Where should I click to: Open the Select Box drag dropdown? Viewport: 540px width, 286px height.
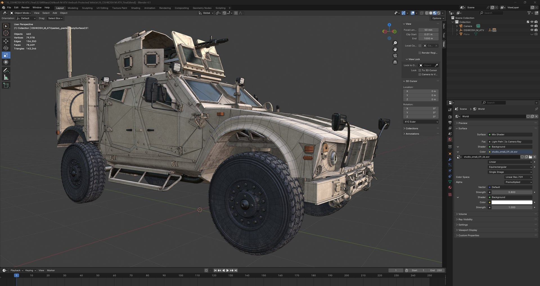tap(55, 18)
